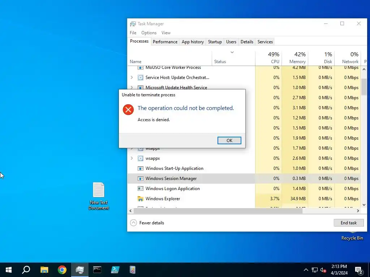The width and height of the screenshot is (370, 277).
Task: Click the taskbar icon right of PowerShell
Action: [x=133, y=270]
